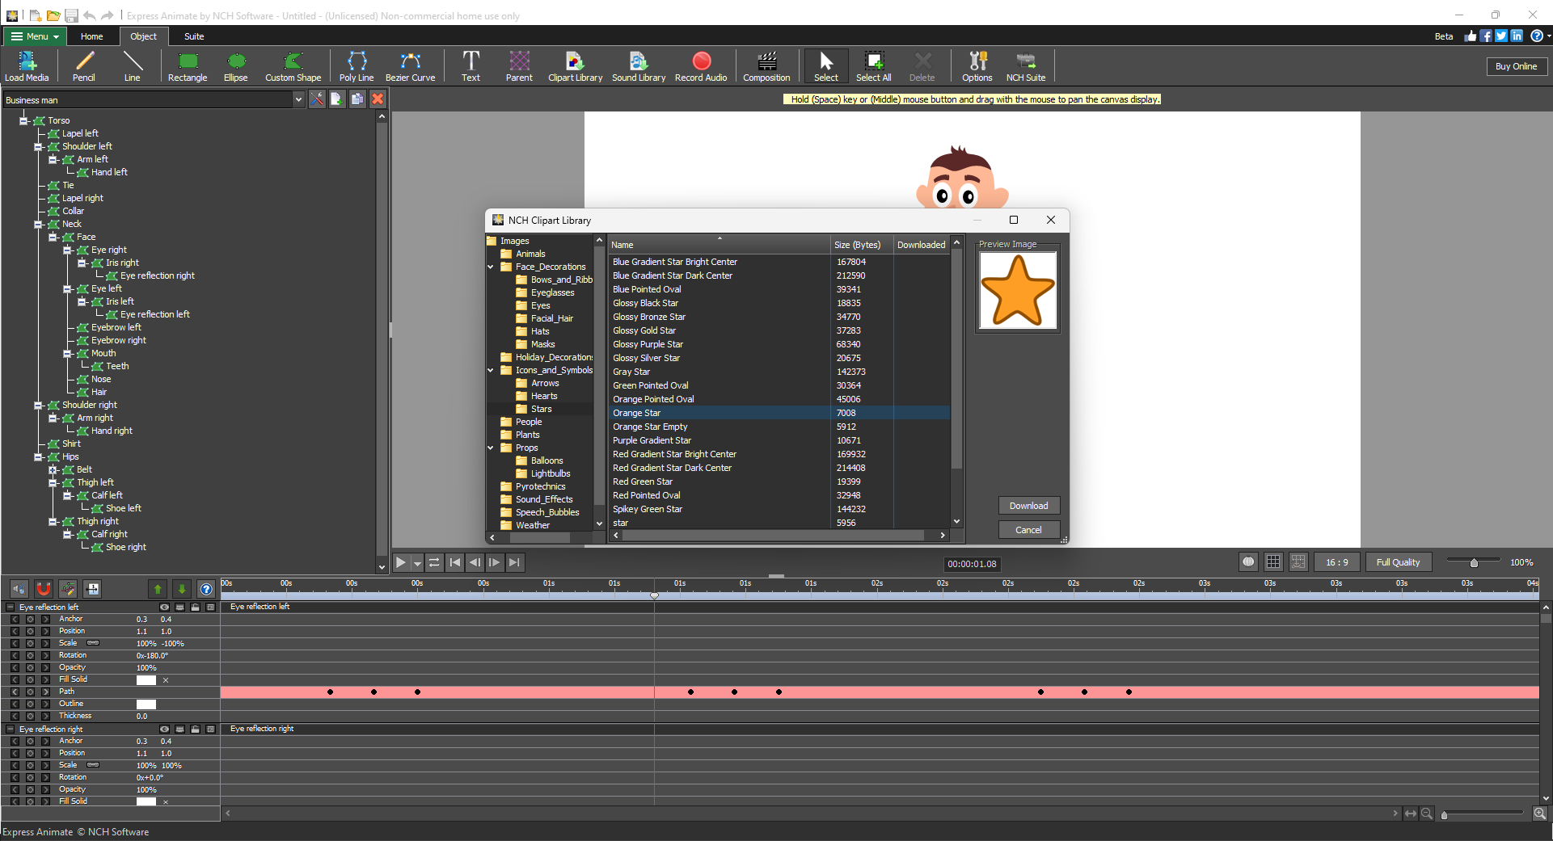1553x841 pixels.
Task: Open the Menu button
Action: pyautogui.click(x=33, y=36)
